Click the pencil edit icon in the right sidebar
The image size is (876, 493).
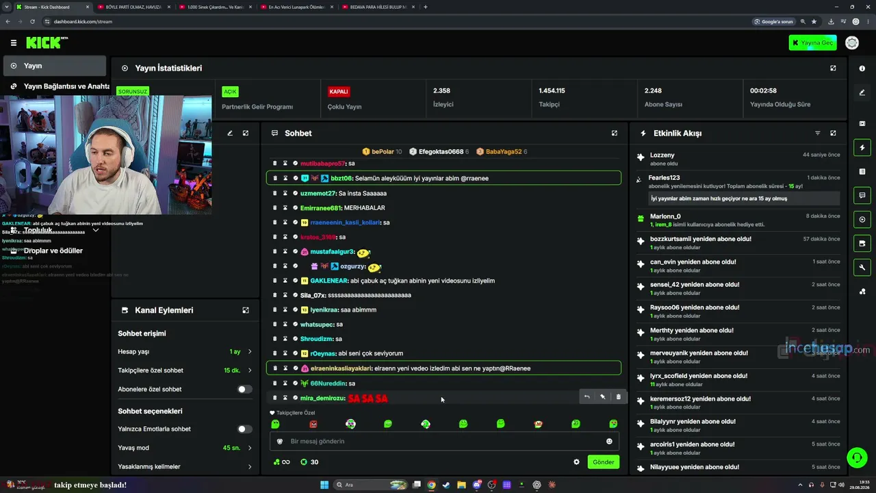click(x=862, y=92)
